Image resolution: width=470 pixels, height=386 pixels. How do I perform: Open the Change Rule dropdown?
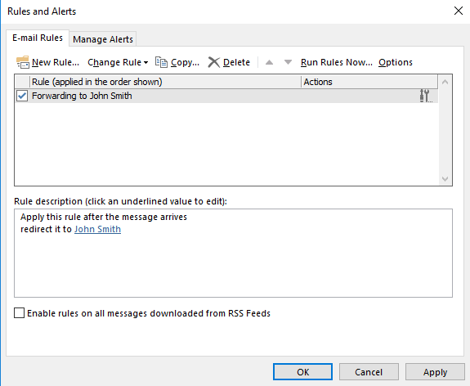click(118, 62)
